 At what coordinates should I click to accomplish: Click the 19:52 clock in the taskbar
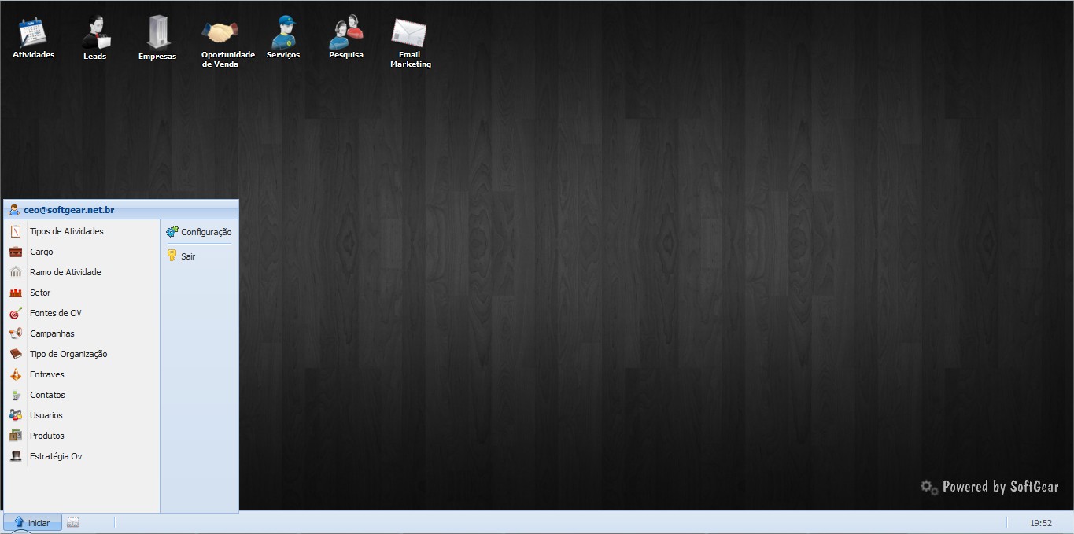(1041, 523)
